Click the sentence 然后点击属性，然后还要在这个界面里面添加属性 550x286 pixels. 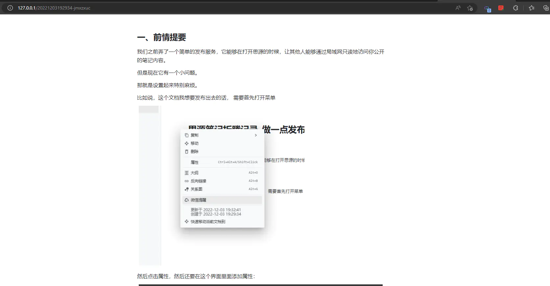point(196,276)
